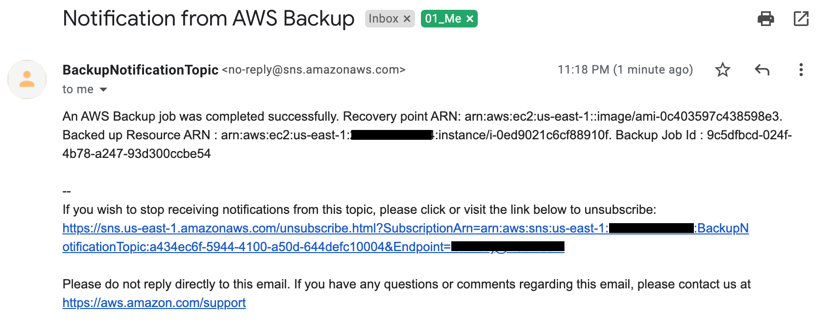Open email in new window icon

(801, 19)
